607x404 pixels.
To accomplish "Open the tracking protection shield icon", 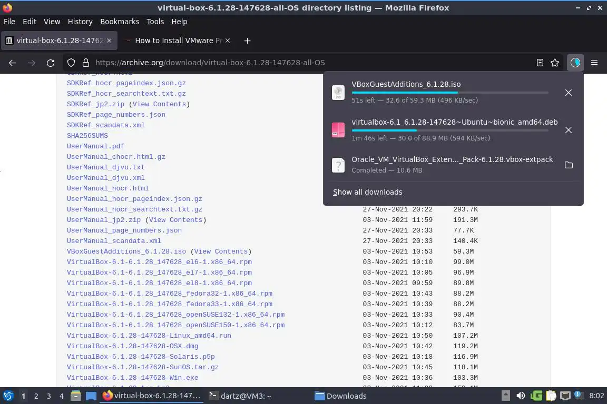I will [x=71, y=63].
